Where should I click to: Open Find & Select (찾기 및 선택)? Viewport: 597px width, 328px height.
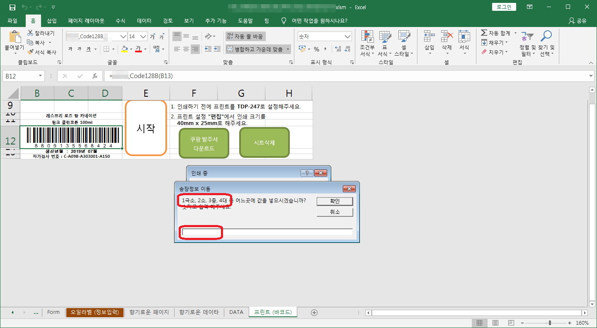[546, 44]
